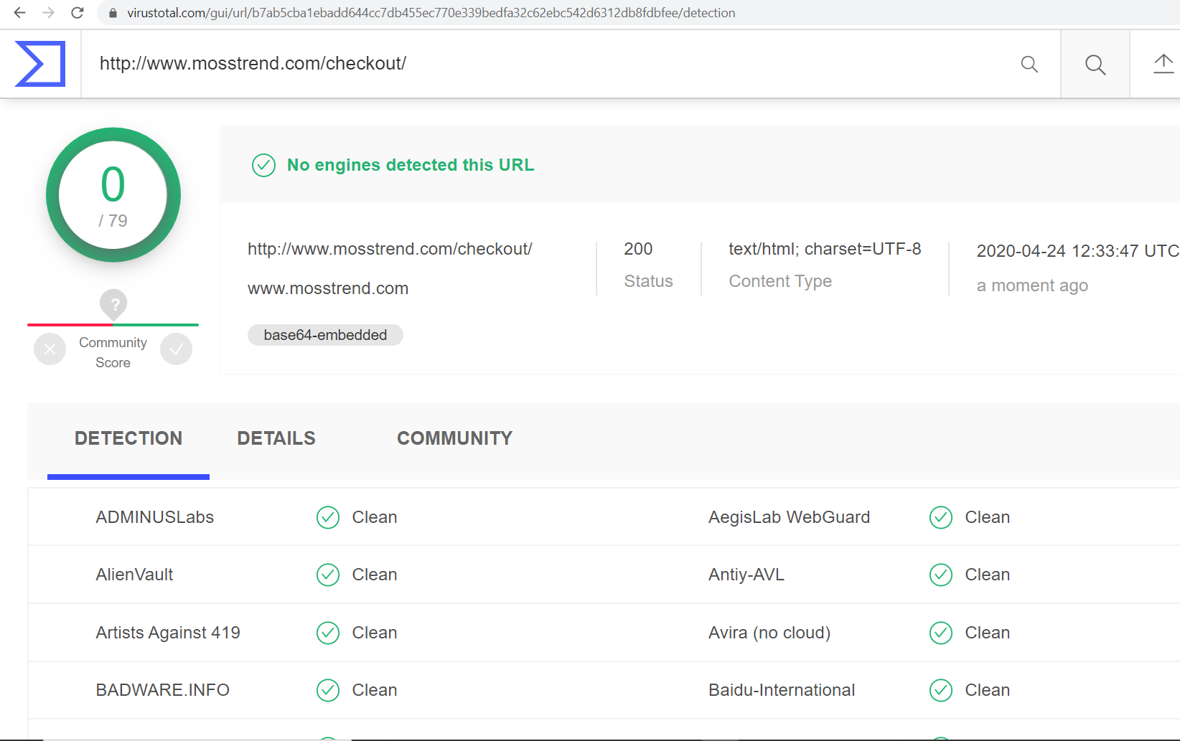Click the browser forward arrow
1180x741 pixels.
point(48,13)
